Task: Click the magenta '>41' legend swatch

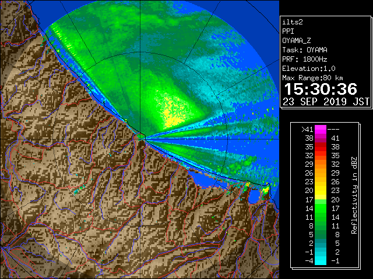Action: point(321,130)
